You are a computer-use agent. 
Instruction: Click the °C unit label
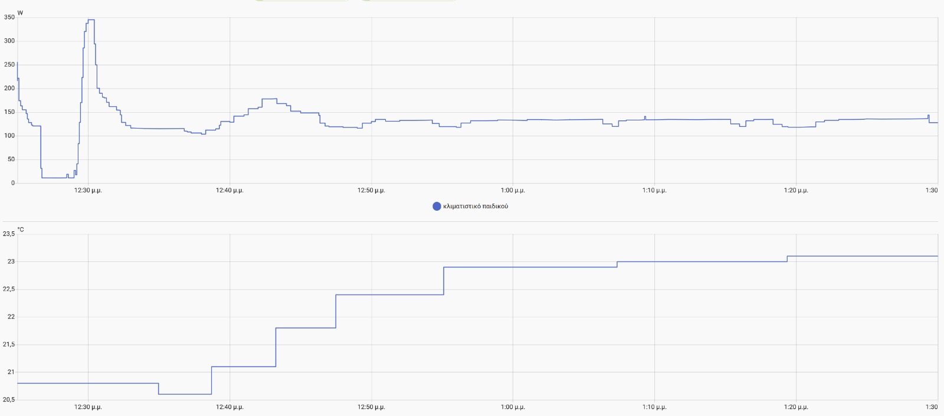tap(21, 230)
